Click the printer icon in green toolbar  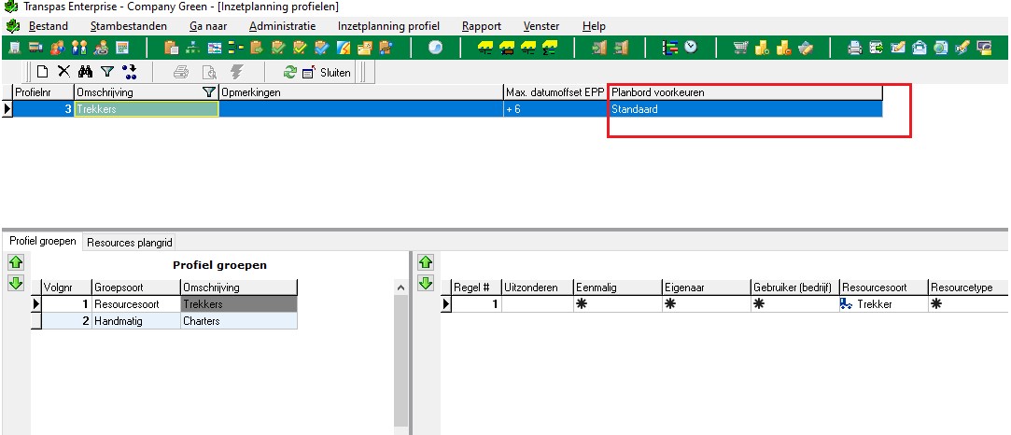855,48
